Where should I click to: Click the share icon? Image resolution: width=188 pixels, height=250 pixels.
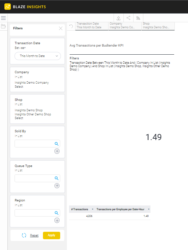tap(128, 18)
